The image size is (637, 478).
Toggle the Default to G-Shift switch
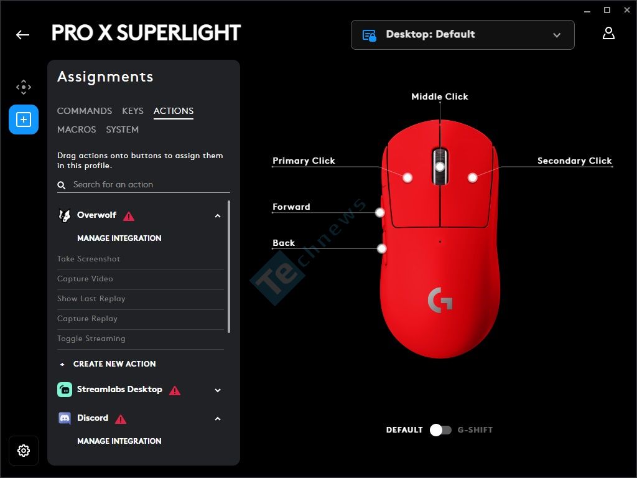click(440, 430)
